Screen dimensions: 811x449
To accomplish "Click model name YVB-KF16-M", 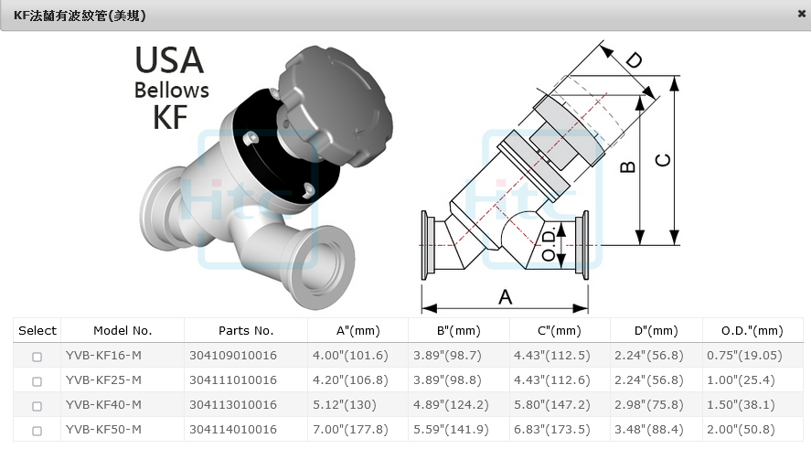I will click(x=103, y=356).
